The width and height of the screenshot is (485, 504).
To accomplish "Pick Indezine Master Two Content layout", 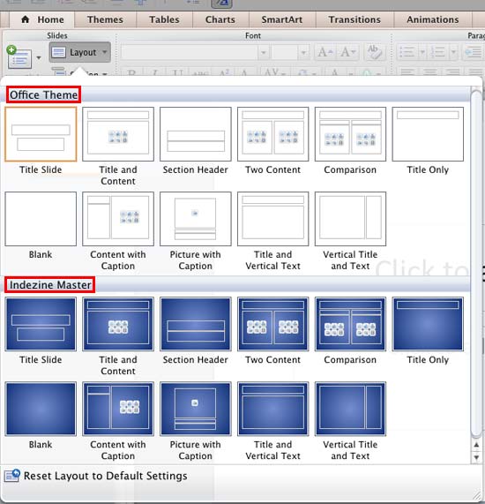I will pyautogui.click(x=272, y=324).
